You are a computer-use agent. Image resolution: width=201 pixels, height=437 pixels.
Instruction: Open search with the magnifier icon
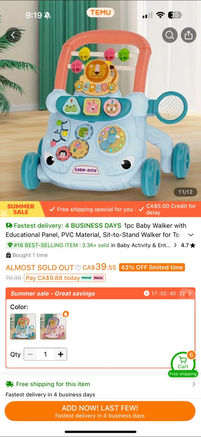pos(170,35)
